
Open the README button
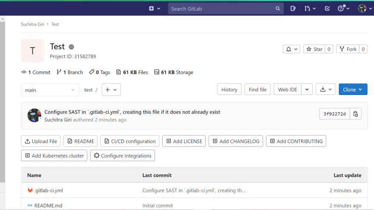click(80, 141)
